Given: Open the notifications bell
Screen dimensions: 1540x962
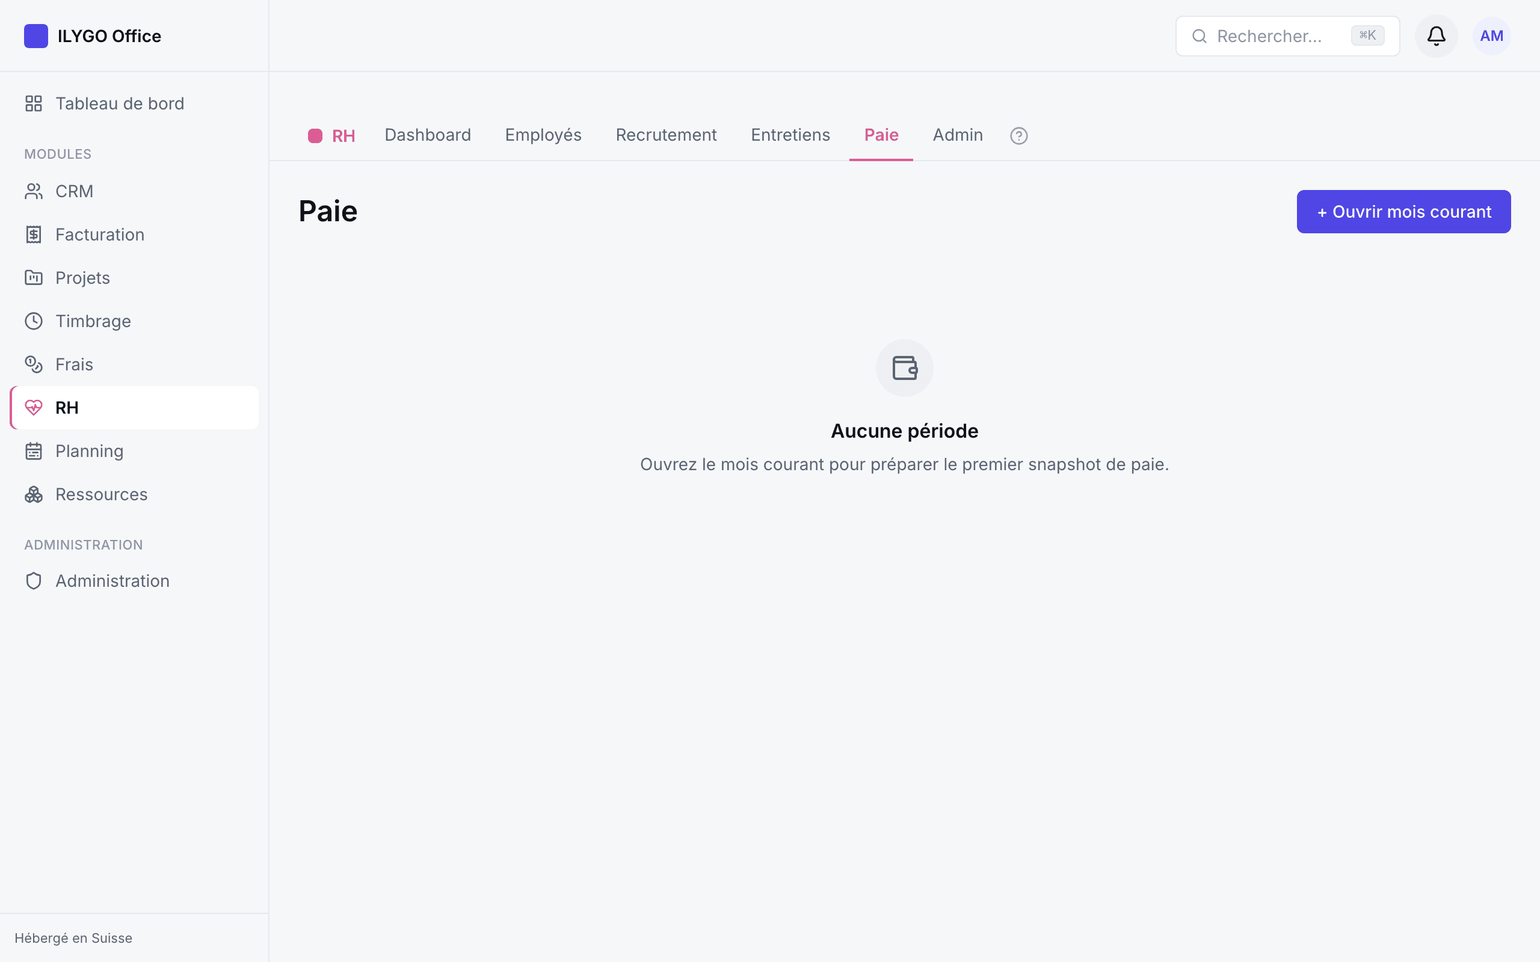Looking at the screenshot, I should 1436,35.
